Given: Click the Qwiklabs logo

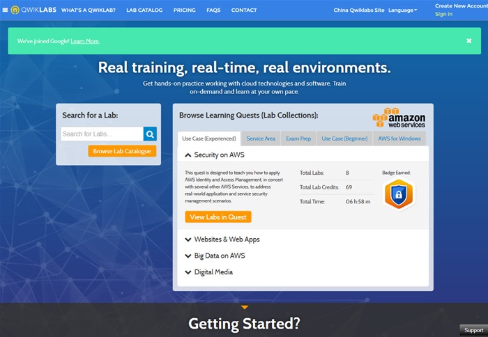Looking at the screenshot, I should 33,10.
